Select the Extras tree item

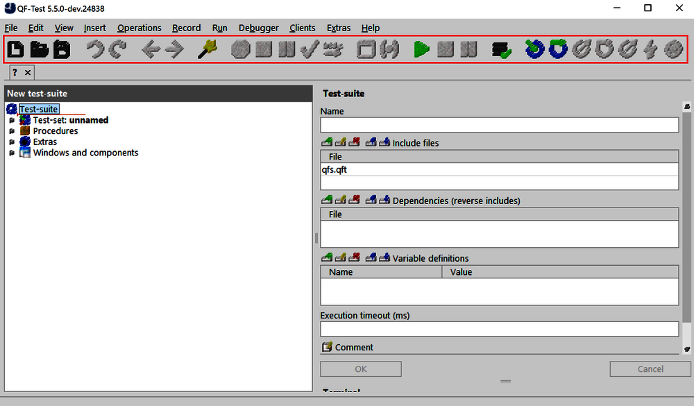coord(44,142)
